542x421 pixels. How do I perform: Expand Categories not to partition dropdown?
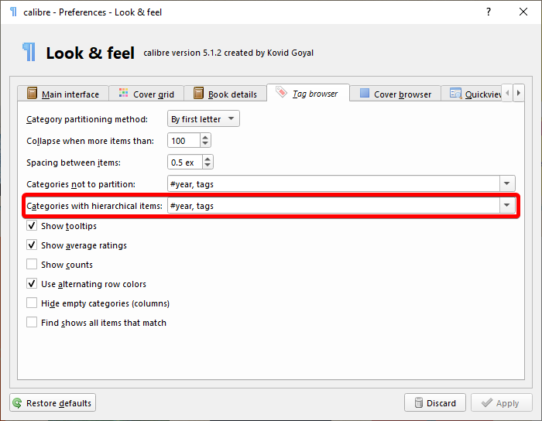click(507, 184)
